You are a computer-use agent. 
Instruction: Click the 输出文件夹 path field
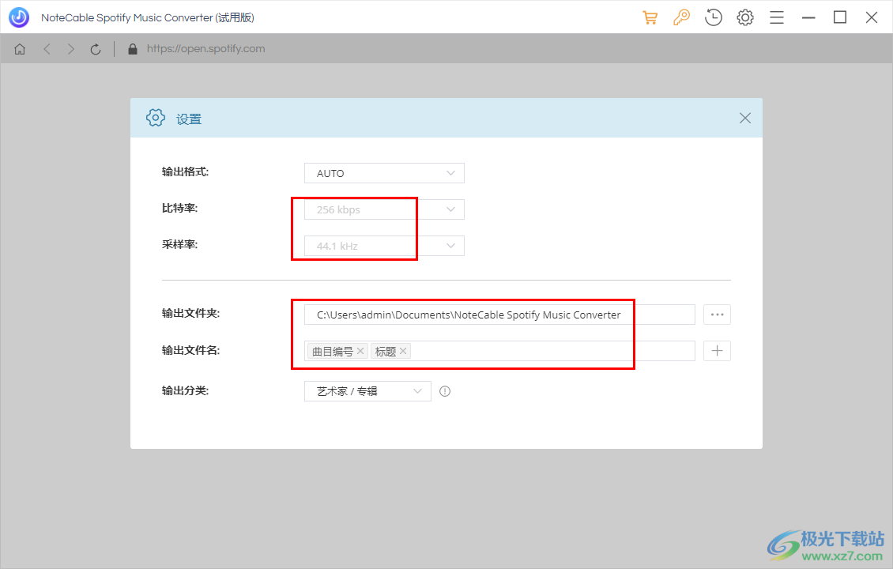(499, 315)
